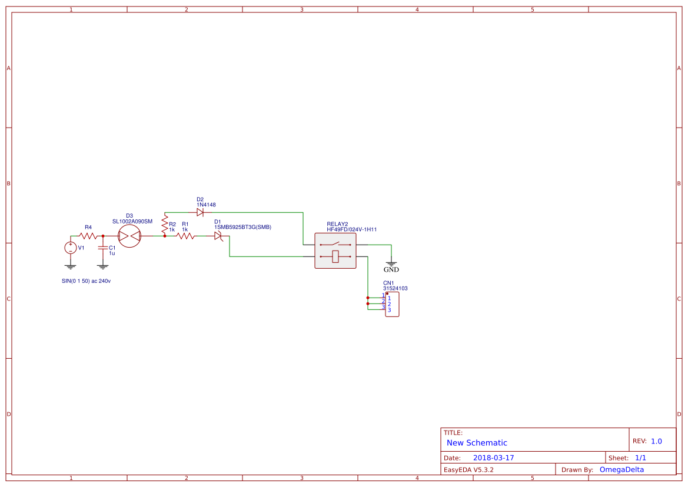Viewport: 688px width, 487px height.
Task: Click the SL1002A090SM sidac symbol D3
Action: point(129,235)
